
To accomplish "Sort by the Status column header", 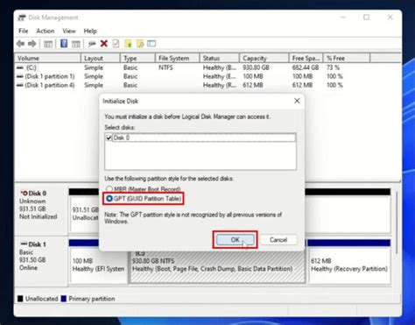I will 220,58.
